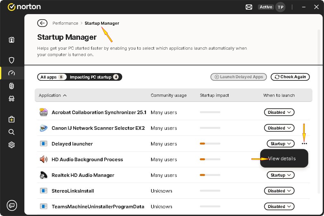The width and height of the screenshot is (324, 216).
Task: Click the back arrow button
Action: coord(42,23)
